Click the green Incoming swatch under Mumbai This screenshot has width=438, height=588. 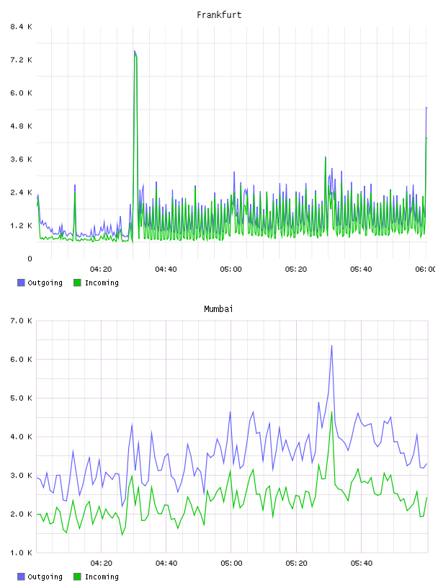coord(77,576)
